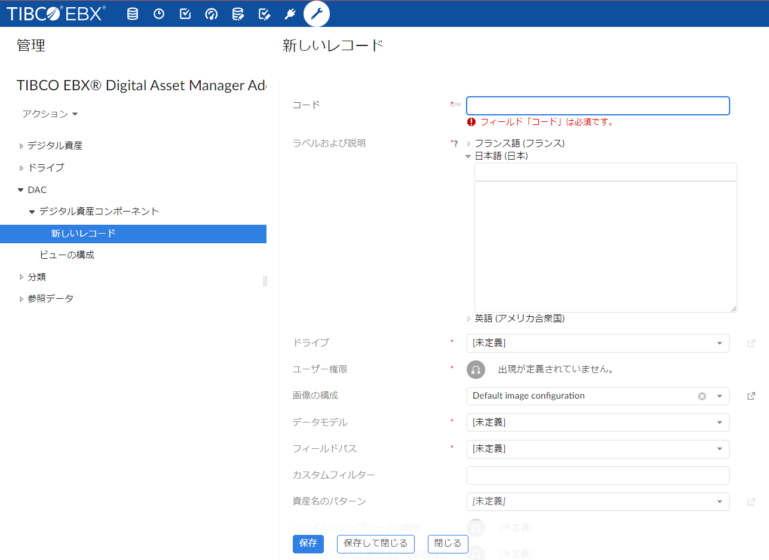Click the 閉じる button

point(448,543)
